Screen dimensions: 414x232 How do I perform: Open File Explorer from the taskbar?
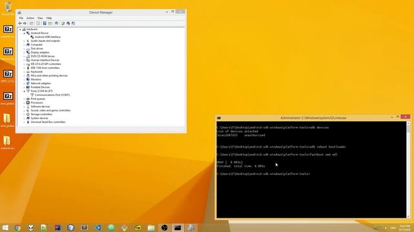151,227
